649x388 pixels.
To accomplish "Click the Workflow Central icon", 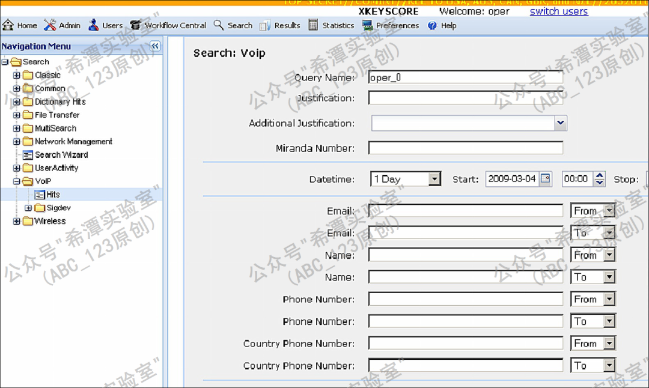I will (135, 25).
